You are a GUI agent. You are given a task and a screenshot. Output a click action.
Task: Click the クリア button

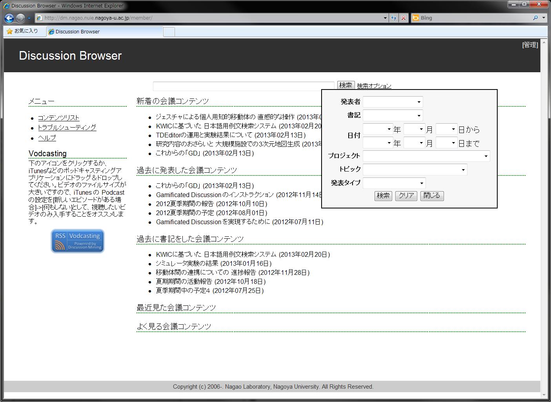click(x=406, y=196)
